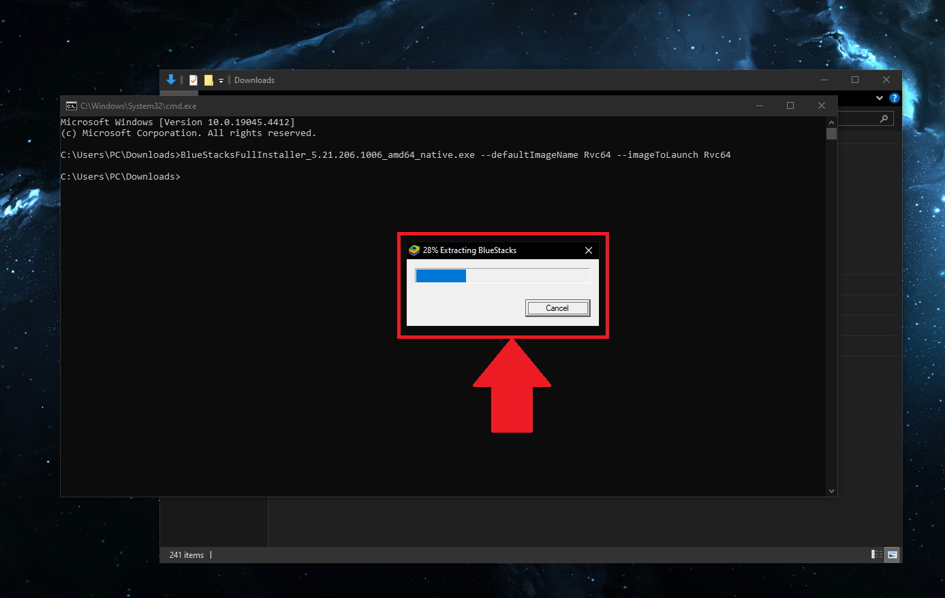Click the scroll down arrow in the command prompt
The width and height of the screenshot is (945, 598).
831,490
